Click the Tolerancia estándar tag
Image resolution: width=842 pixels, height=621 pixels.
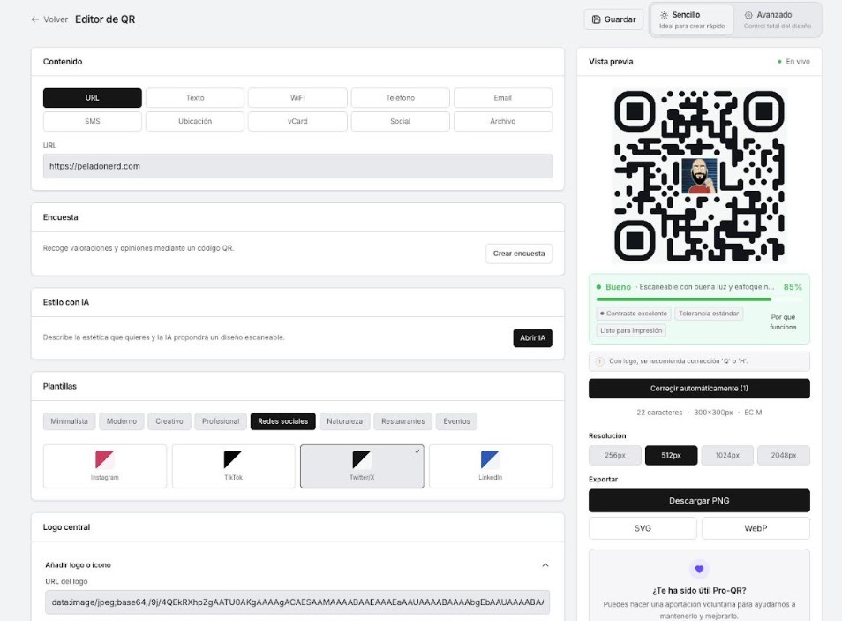click(x=709, y=314)
